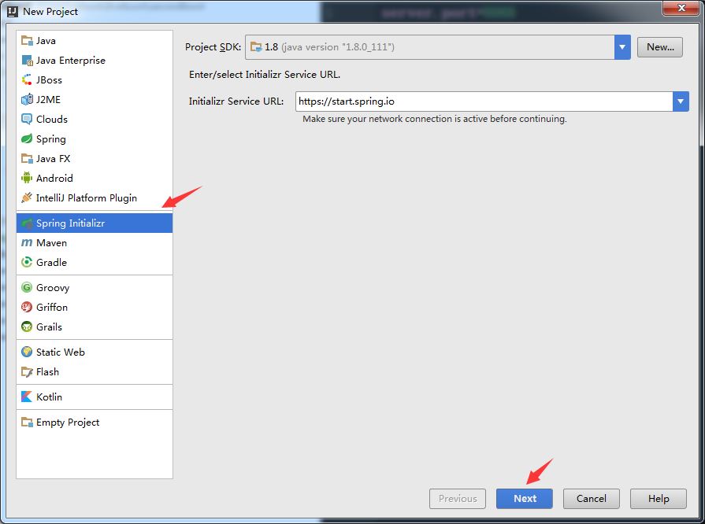The height and width of the screenshot is (524, 705).
Task: Select the Java label in project list
Action: coord(46,41)
